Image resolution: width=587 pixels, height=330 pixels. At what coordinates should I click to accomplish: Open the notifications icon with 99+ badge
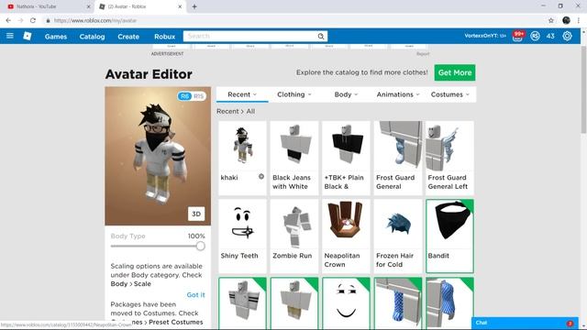point(517,37)
